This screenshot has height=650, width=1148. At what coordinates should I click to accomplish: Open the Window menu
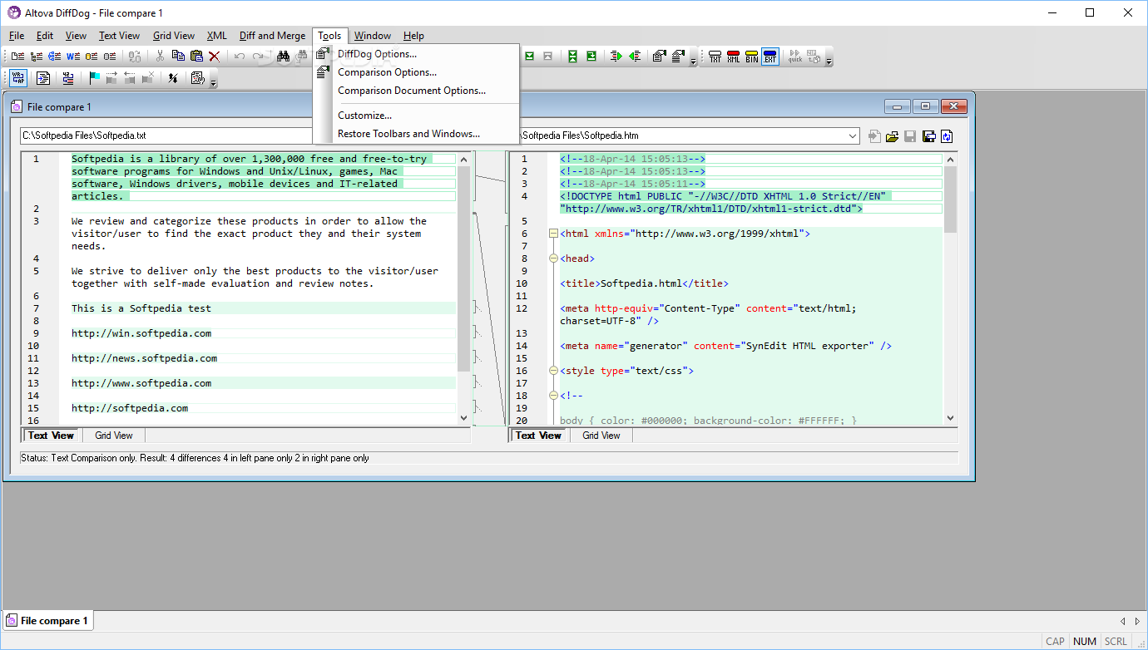(x=373, y=36)
